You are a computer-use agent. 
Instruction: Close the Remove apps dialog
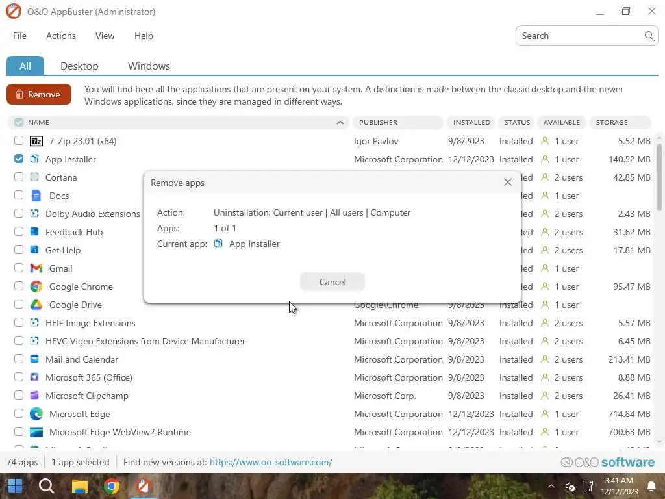click(x=507, y=182)
